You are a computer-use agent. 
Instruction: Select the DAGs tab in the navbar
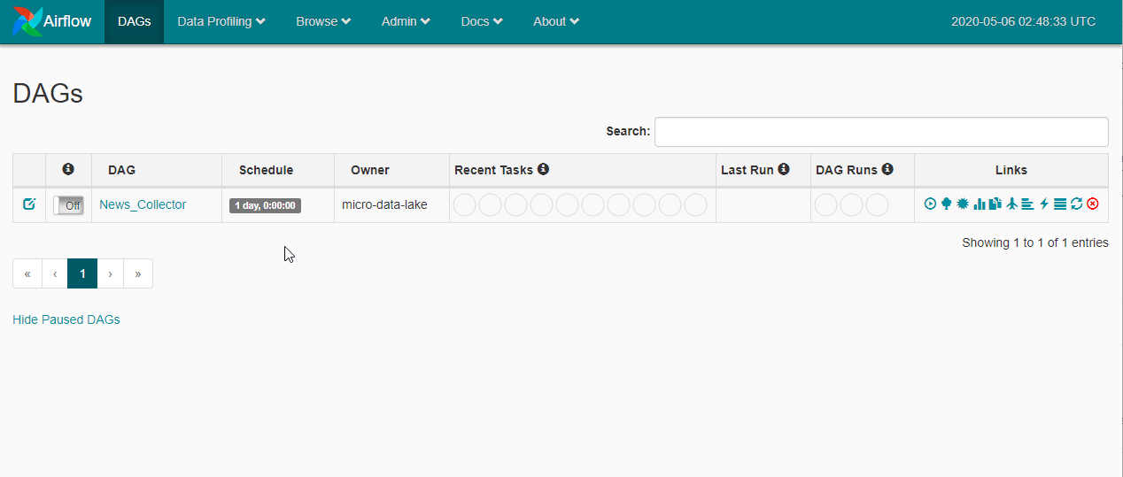pyautogui.click(x=134, y=21)
